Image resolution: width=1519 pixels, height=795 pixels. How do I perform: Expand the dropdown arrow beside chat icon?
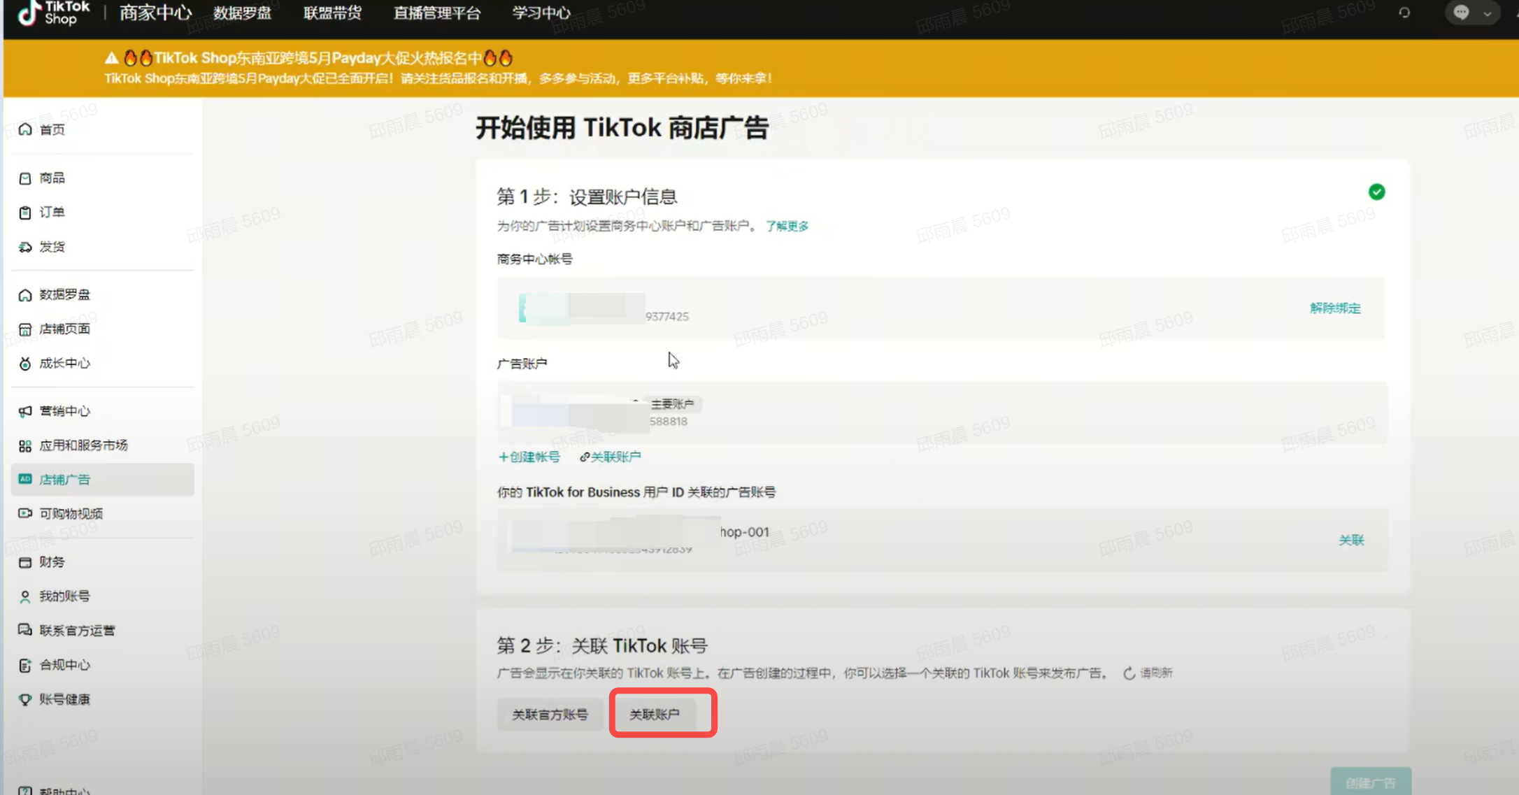click(x=1487, y=13)
